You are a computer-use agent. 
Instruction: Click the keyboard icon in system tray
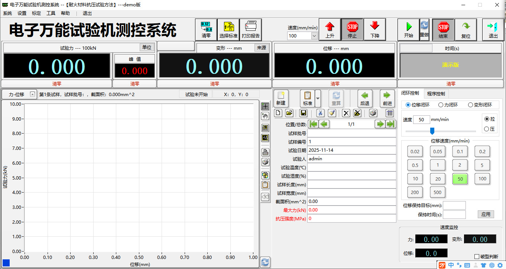pyautogui.click(x=467, y=265)
